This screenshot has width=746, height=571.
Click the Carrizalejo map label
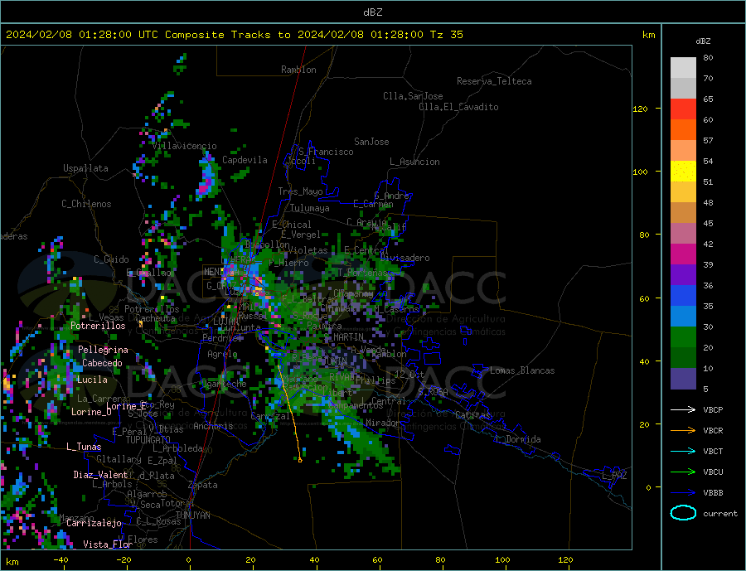coord(94,523)
